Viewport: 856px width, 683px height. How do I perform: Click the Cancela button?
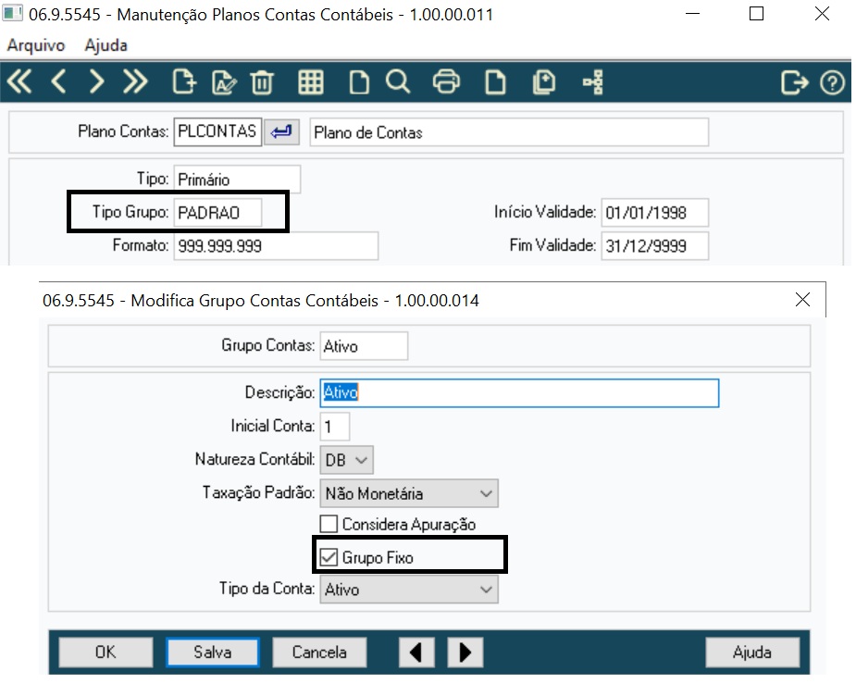319,652
